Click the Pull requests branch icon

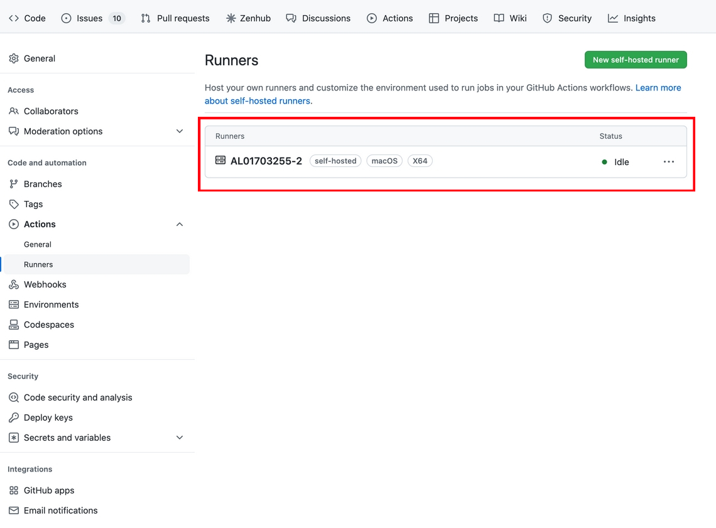[146, 18]
